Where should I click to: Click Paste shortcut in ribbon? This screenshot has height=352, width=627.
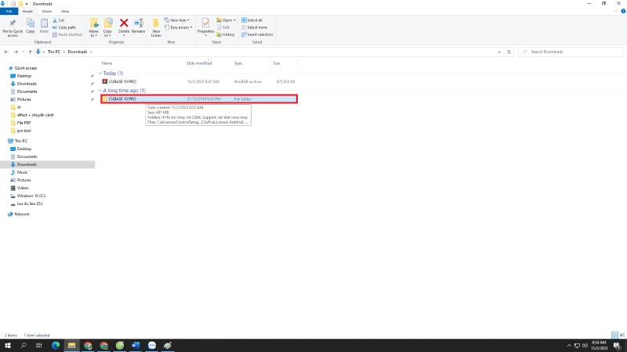(x=67, y=34)
